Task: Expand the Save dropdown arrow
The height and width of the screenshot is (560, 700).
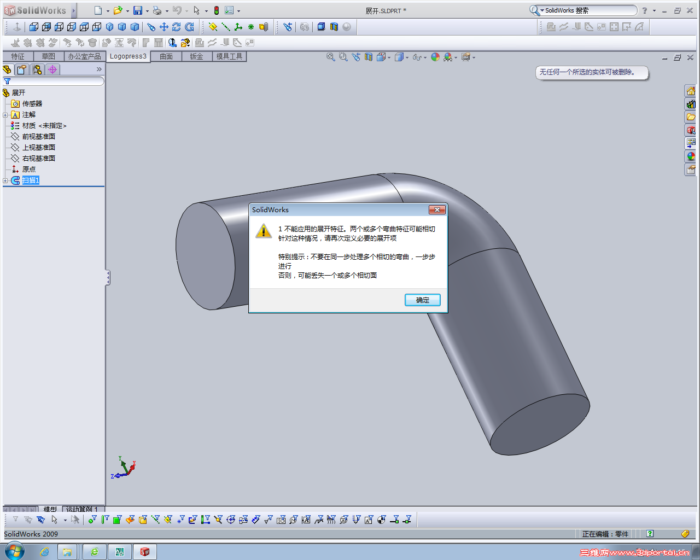Action: coord(147,11)
